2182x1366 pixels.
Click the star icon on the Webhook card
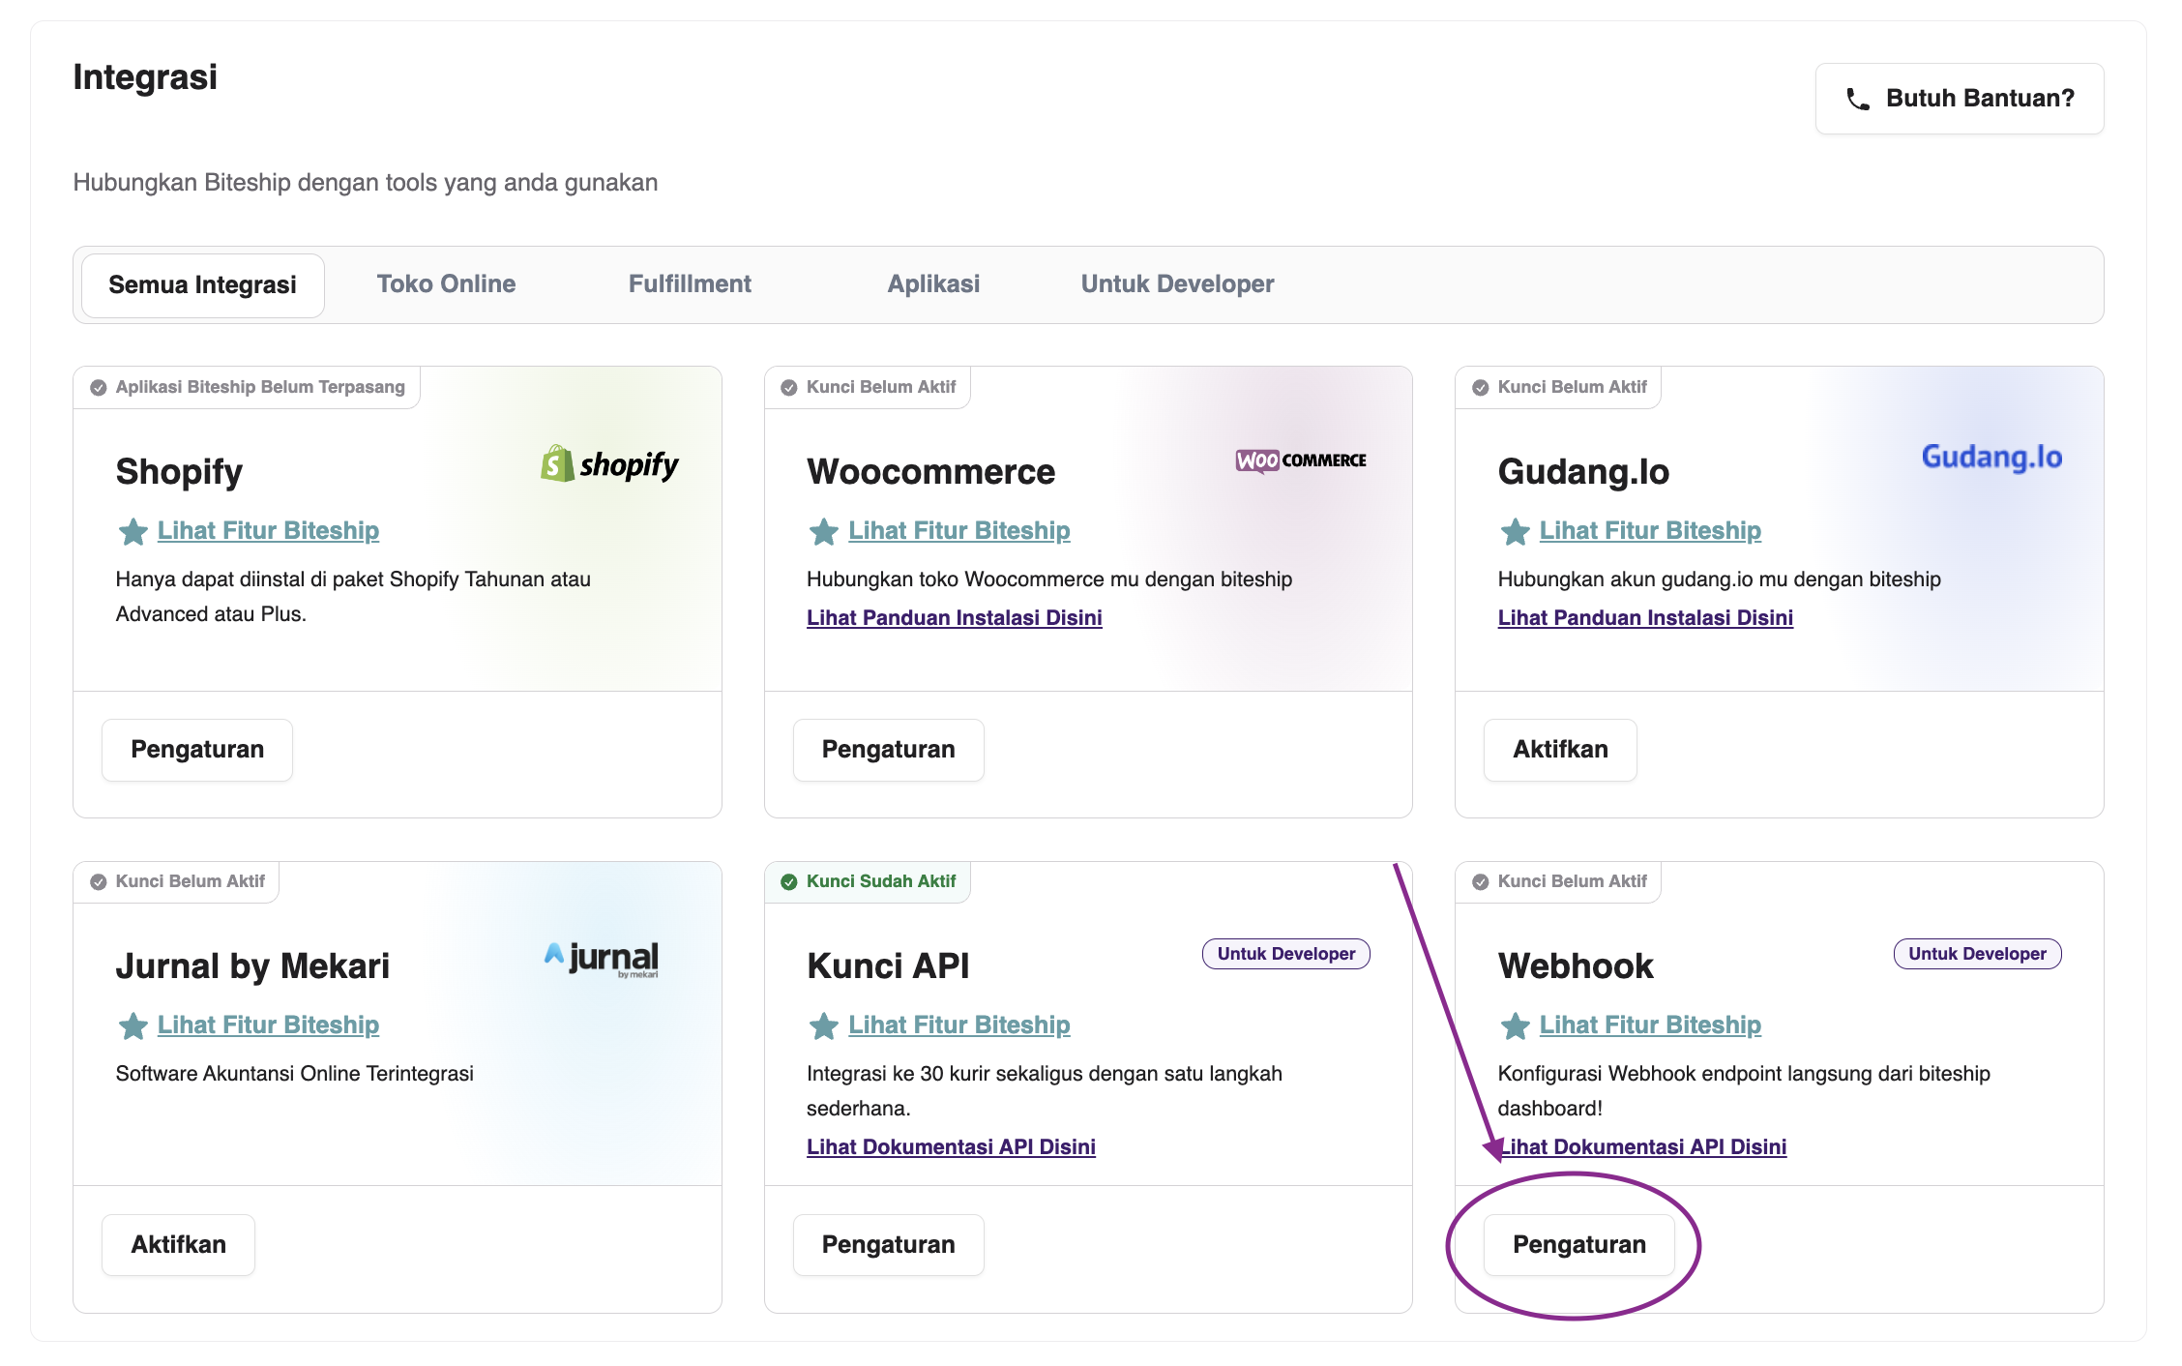point(1515,1026)
